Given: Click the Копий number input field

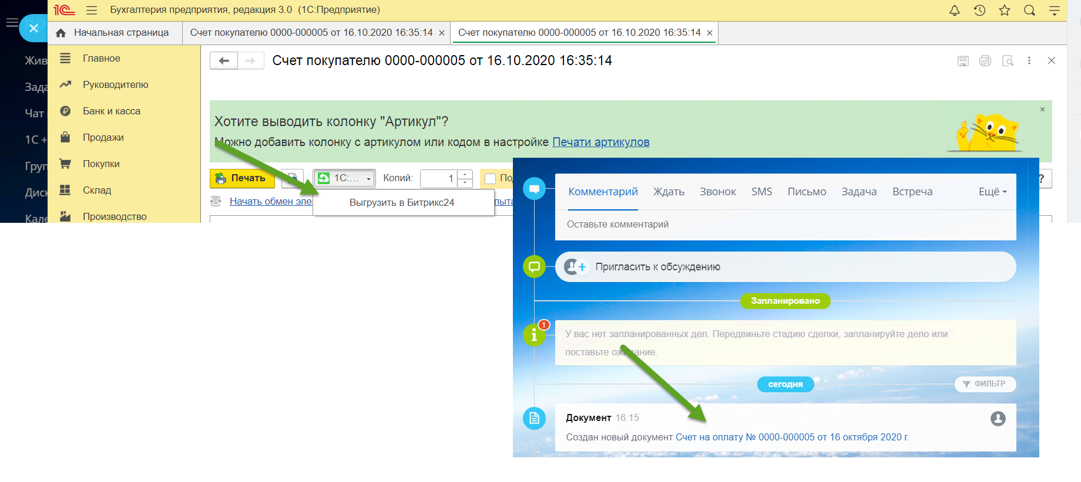Looking at the screenshot, I should (439, 178).
